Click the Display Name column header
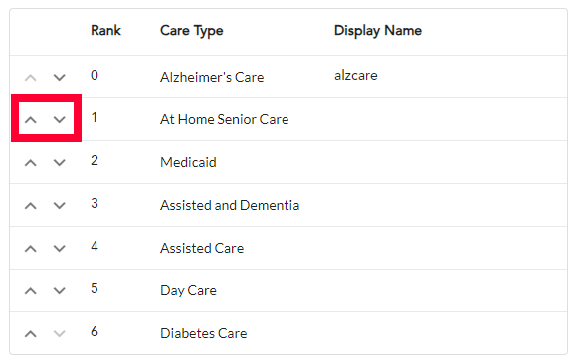Screen dimensions: 575x360 378,31
